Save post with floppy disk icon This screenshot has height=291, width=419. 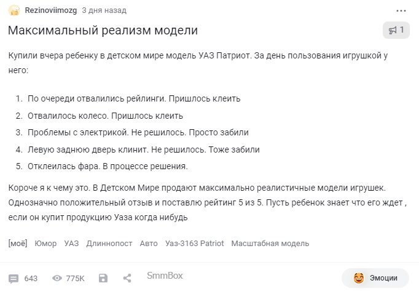pyautogui.click(x=103, y=278)
